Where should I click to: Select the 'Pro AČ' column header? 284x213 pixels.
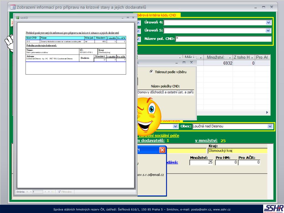pos(263,57)
